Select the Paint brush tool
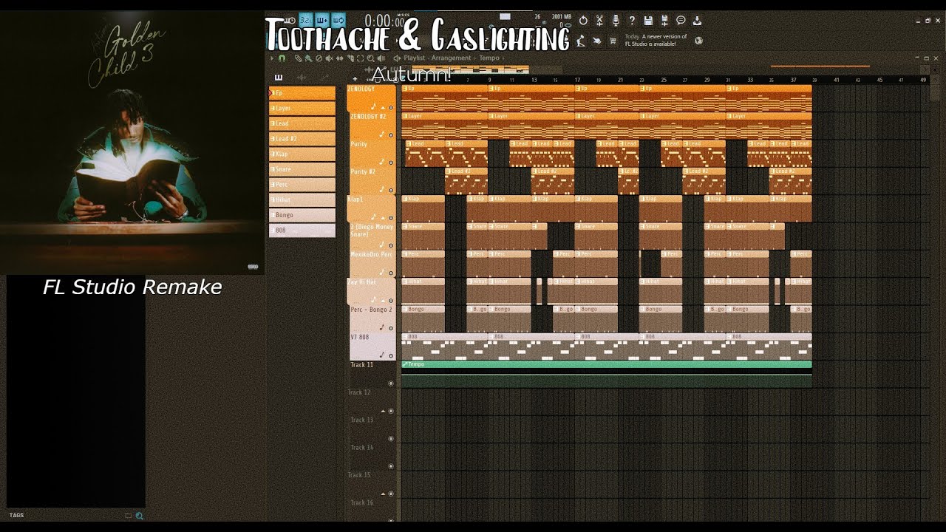The width and height of the screenshot is (946, 532). (x=308, y=58)
